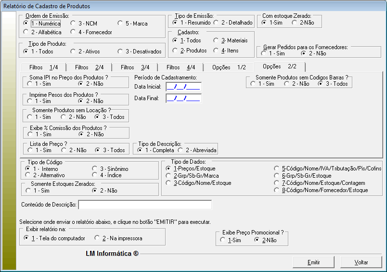Select '2 - Na impressora' output option
The height and width of the screenshot is (272, 387).
[x=98, y=238]
